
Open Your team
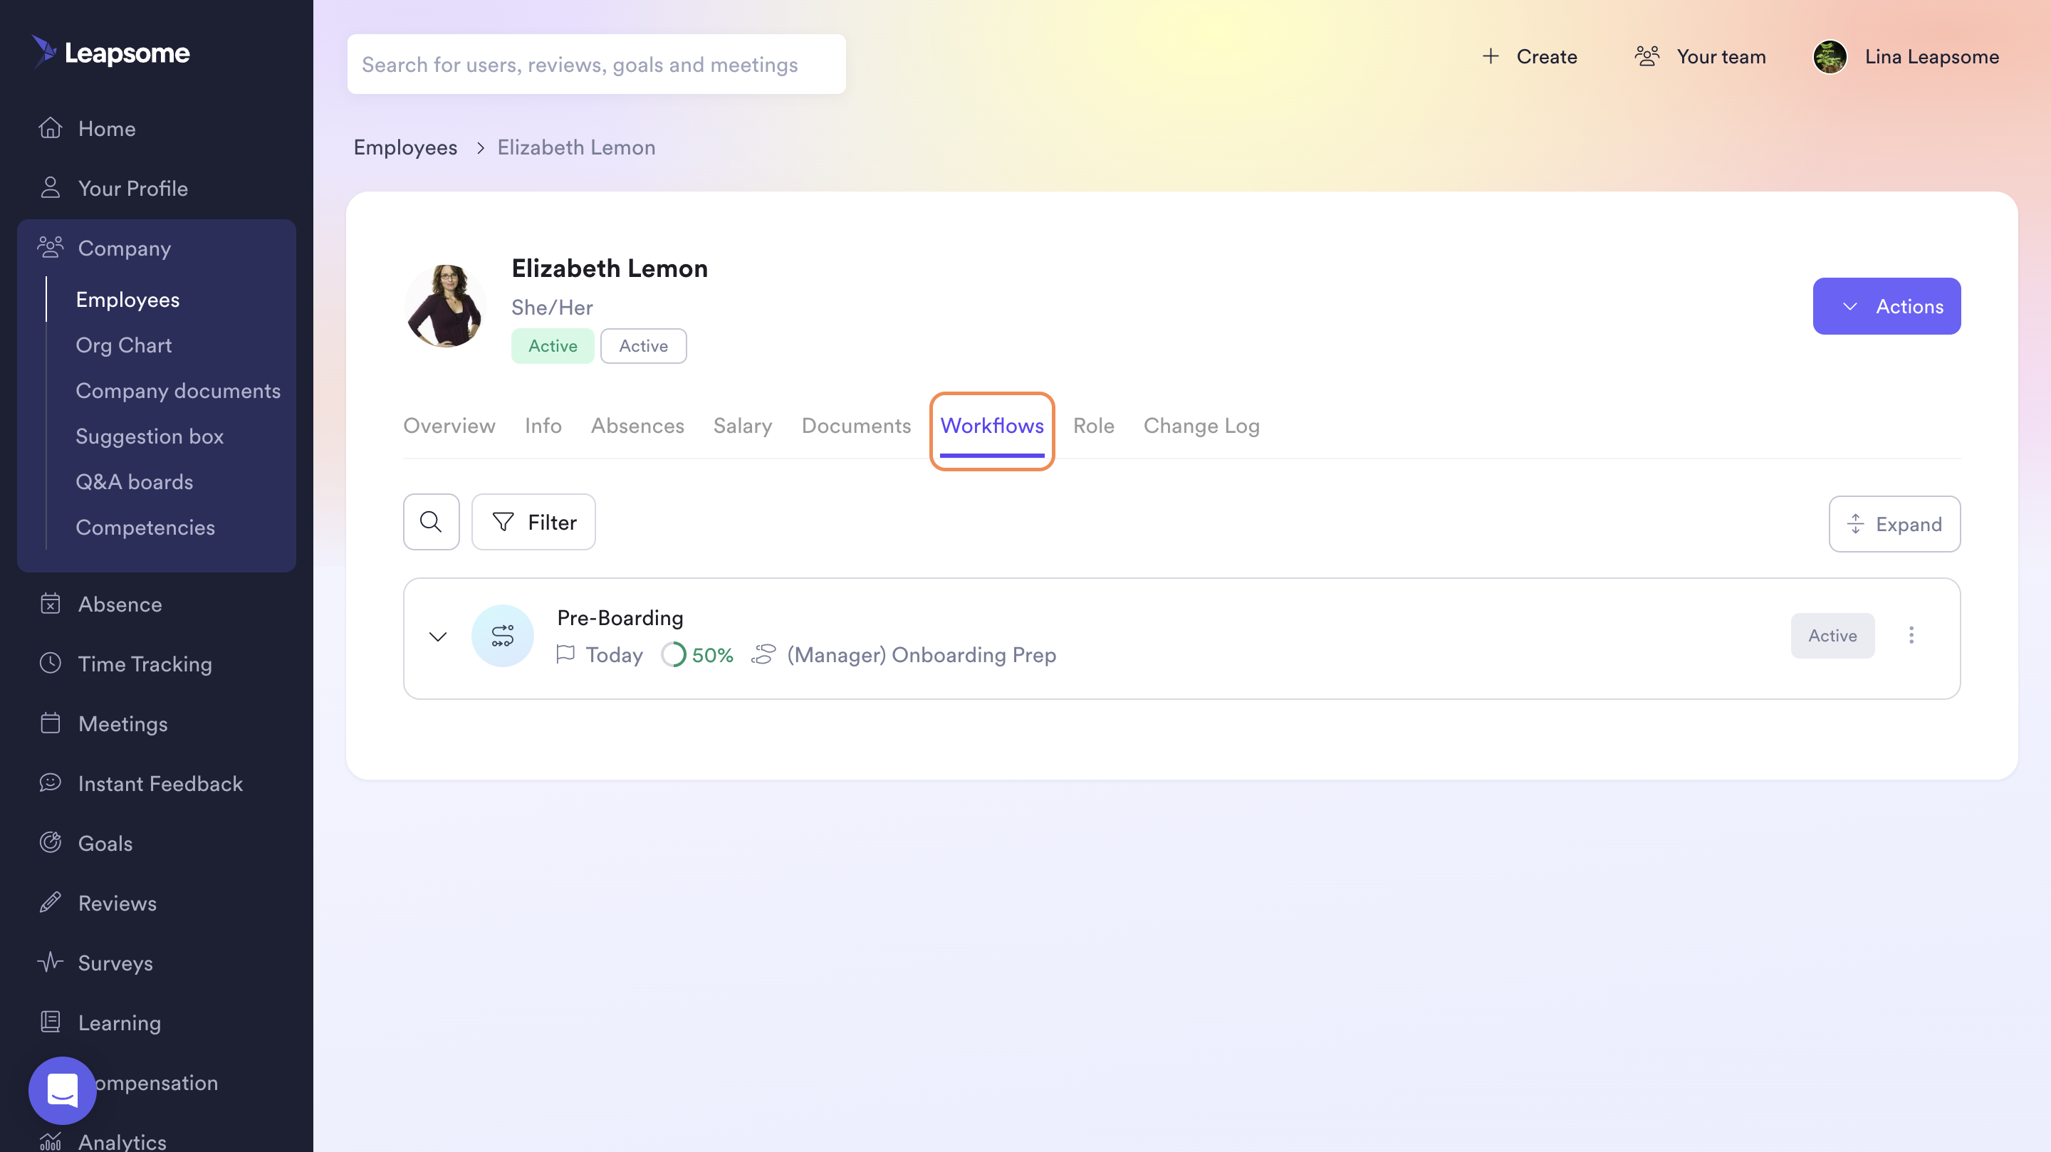point(1700,56)
